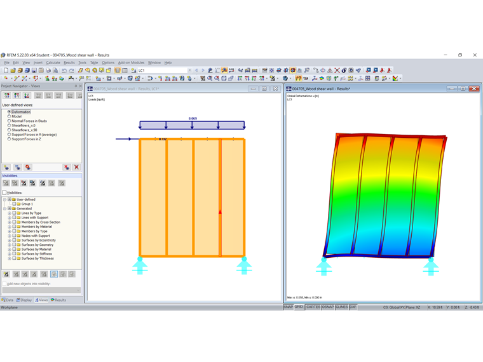Screen dimensions: 483x362
Task: Open the File menu
Action: pyautogui.click(x=7, y=63)
